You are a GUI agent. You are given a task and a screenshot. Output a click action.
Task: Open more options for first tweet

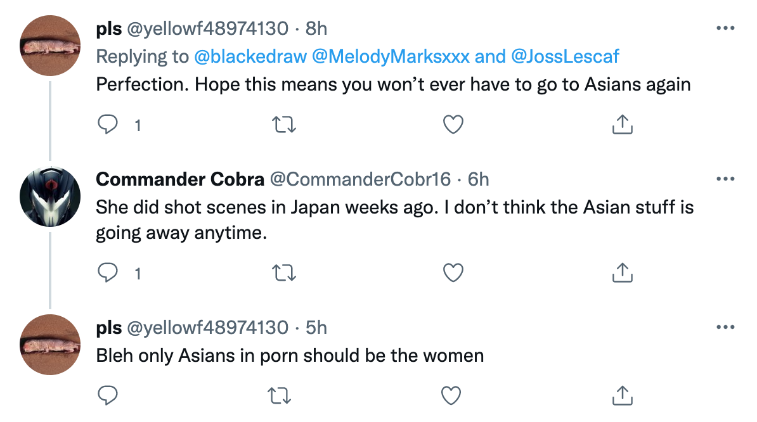pyautogui.click(x=725, y=29)
